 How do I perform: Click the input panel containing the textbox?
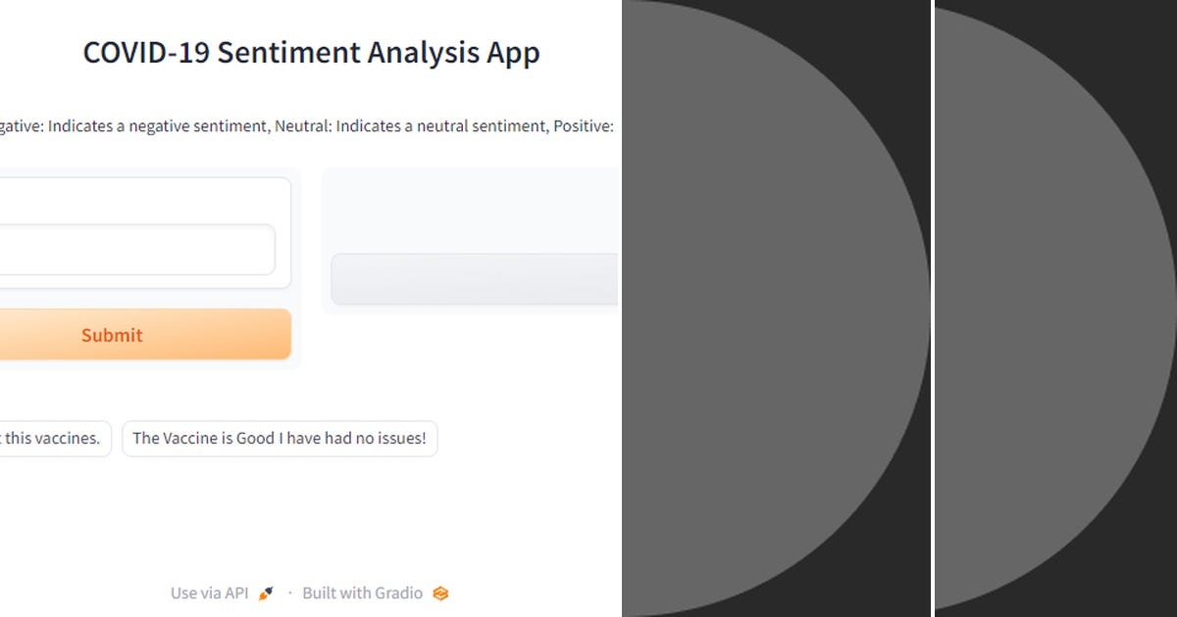[147, 230]
